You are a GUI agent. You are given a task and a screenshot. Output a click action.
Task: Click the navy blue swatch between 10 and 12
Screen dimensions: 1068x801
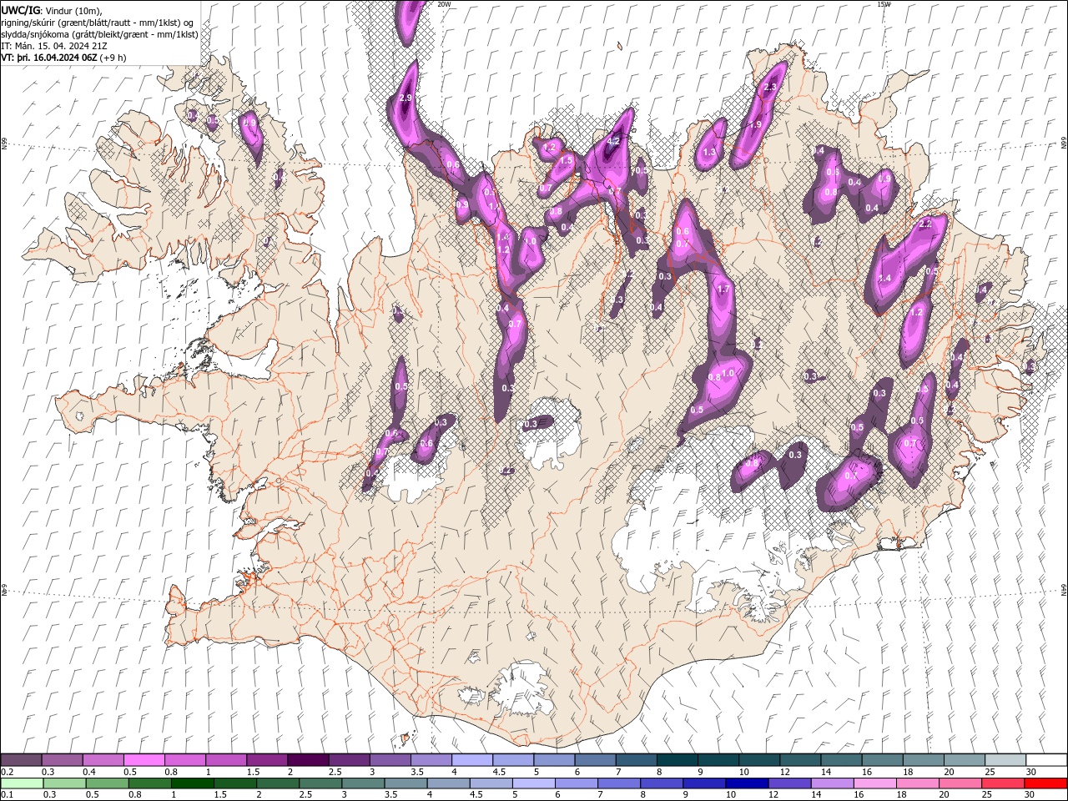(746, 783)
